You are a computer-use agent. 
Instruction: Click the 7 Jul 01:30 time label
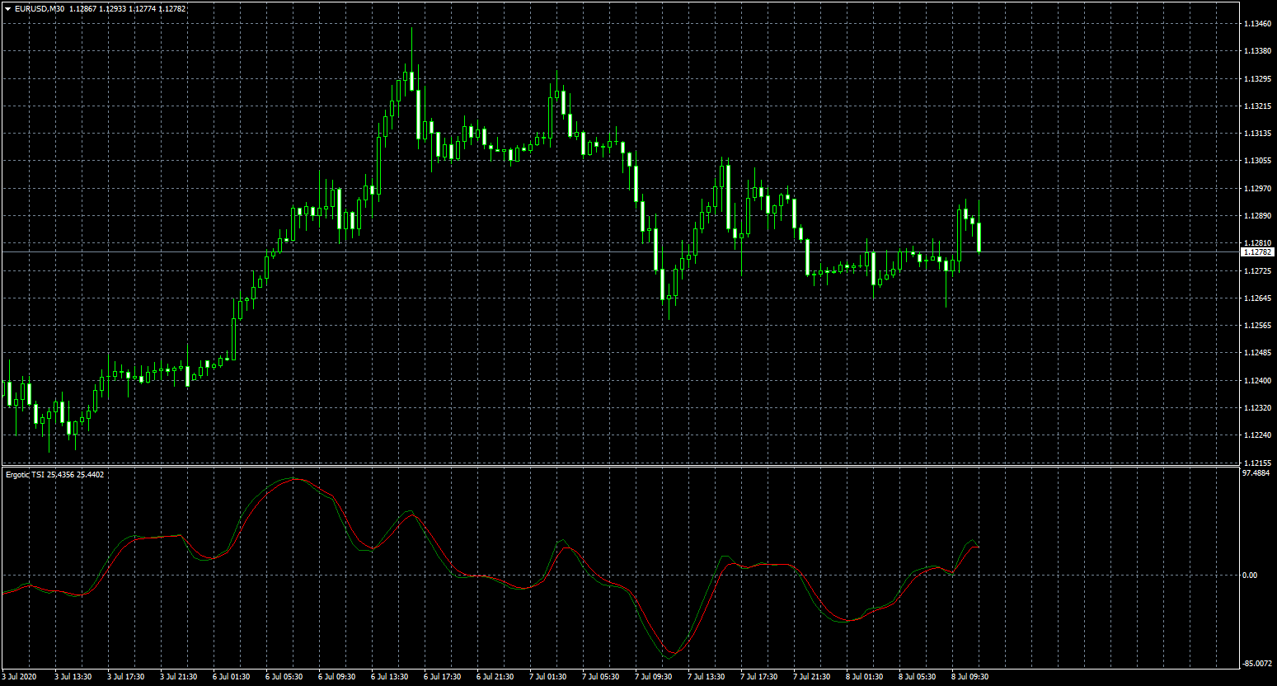(x=548, y=677)
